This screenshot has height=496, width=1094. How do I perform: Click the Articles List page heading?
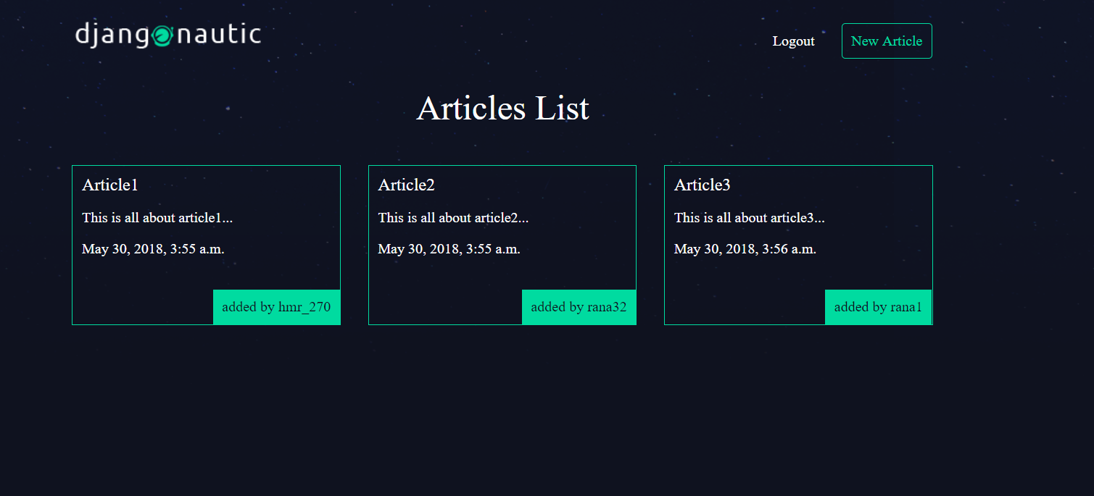click(502, 109)
